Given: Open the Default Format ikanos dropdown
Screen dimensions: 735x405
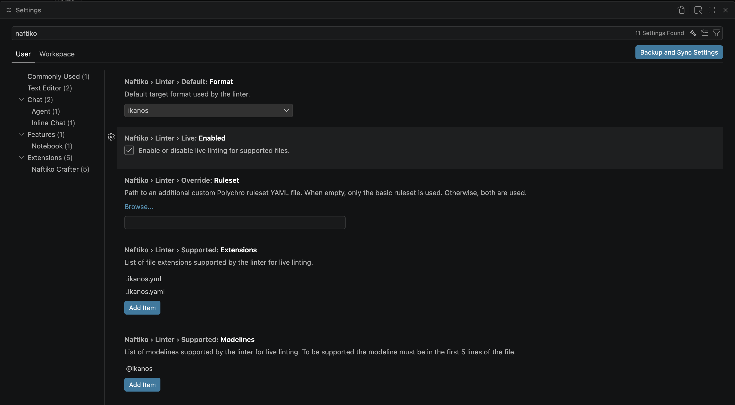Looking at the screenshot, I should tap(208, 110).
